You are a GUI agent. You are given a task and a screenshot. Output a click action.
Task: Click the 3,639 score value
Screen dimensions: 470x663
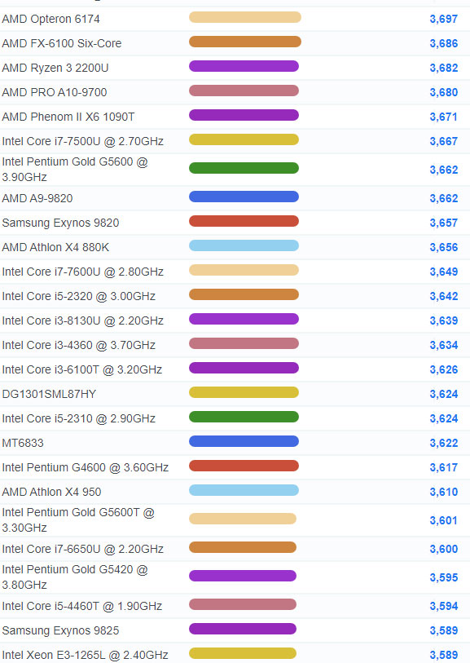444,321
